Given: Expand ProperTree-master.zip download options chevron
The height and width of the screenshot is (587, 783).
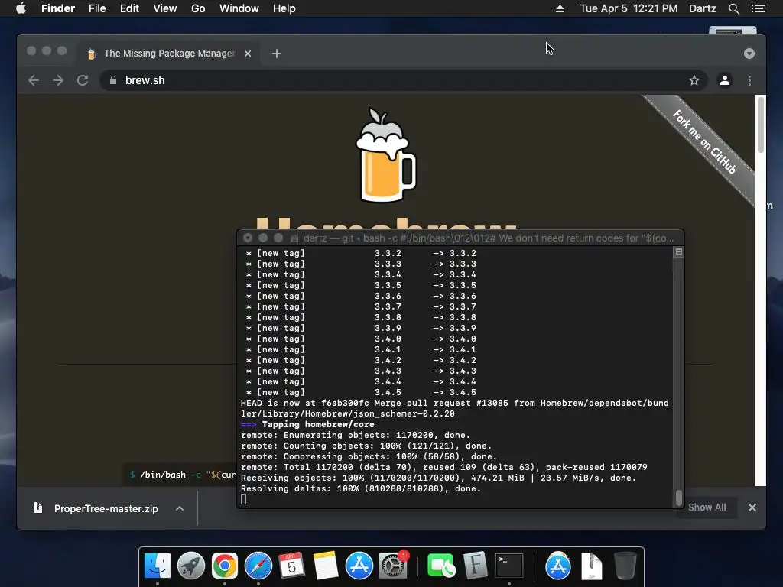Looking at the screenshot, I should [180, 508].
